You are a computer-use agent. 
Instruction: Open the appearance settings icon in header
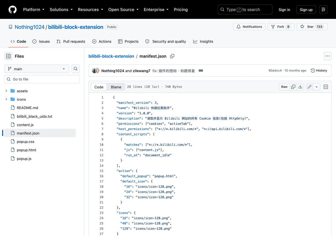coord(323,9)
